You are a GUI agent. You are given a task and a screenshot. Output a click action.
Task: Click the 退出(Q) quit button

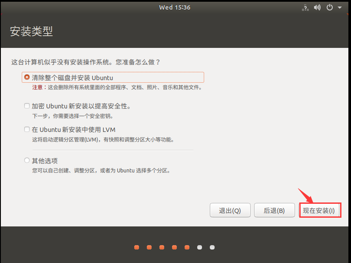(x=230, y=210)
